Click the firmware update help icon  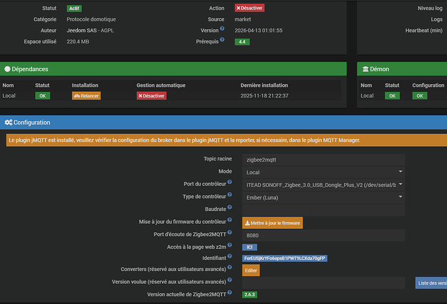coord(229,220)
